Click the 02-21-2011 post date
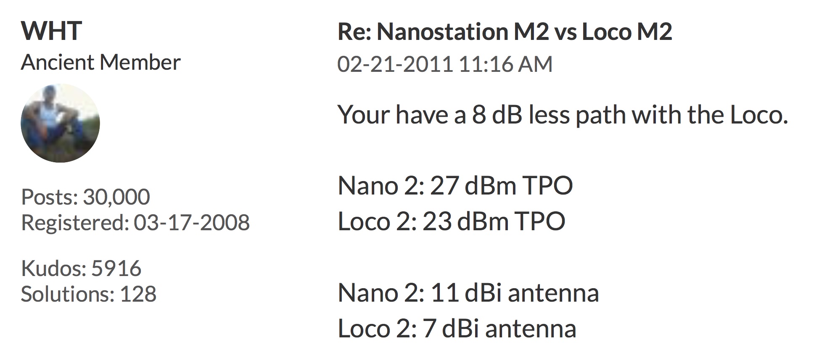The image size is (814, 363). pos(395,64)
